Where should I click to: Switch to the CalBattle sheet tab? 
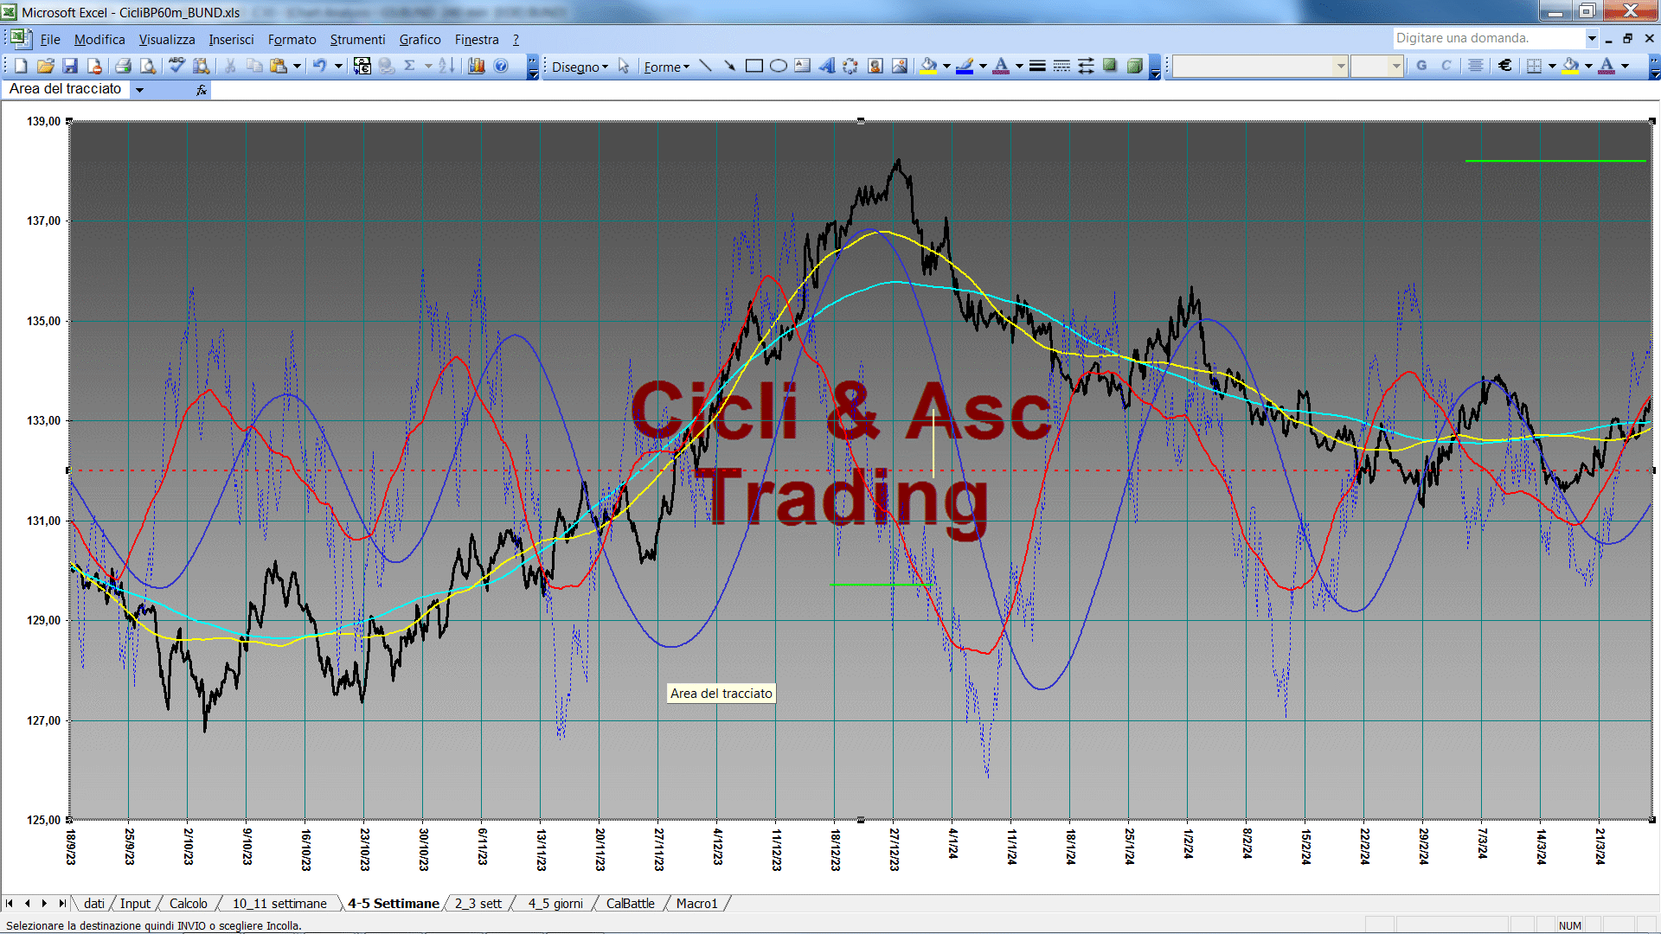[x=630, y=903]
